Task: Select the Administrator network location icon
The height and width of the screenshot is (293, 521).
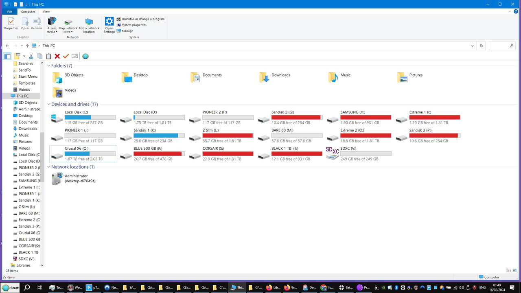Action: [57, 179]
